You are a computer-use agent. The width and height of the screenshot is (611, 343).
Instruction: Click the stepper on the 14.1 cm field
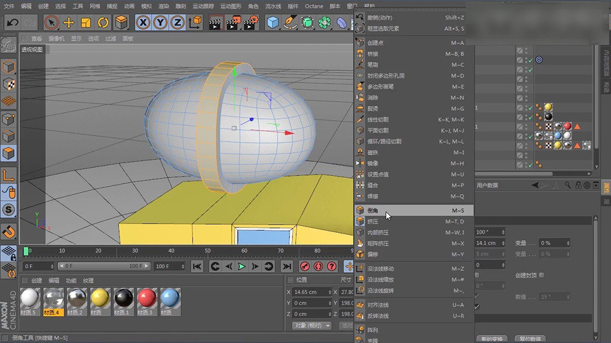point(503,243)
